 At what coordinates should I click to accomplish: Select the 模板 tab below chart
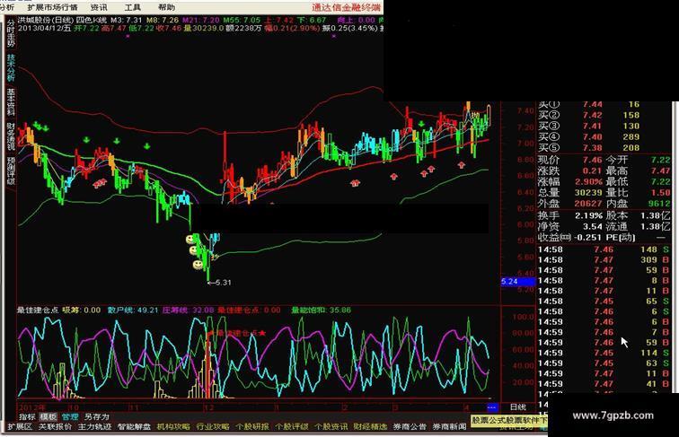pos(48,416)
